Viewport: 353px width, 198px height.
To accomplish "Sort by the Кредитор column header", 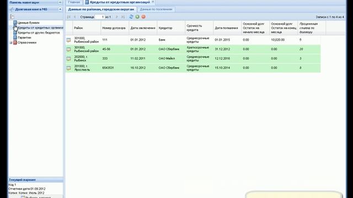I will 171,28.
